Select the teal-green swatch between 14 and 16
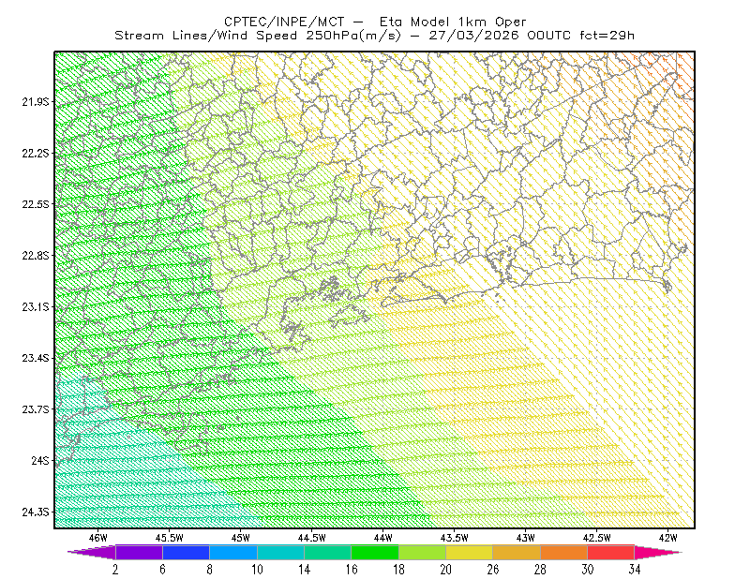This screenshot has height=579, width=750. point(327,552)
